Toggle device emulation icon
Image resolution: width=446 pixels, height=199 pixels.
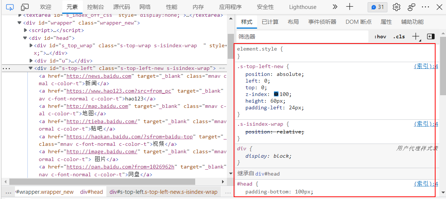pos(25,7)
